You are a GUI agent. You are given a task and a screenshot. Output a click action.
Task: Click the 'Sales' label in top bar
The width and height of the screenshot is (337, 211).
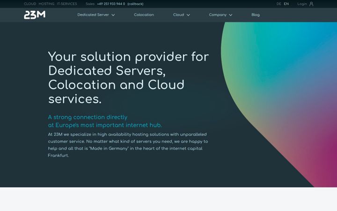(90, 4)
